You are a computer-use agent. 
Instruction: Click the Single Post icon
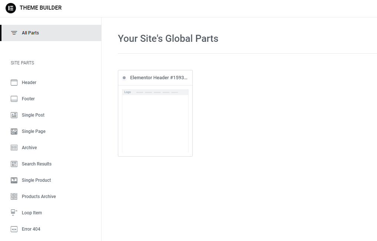(x=14, y=115)
